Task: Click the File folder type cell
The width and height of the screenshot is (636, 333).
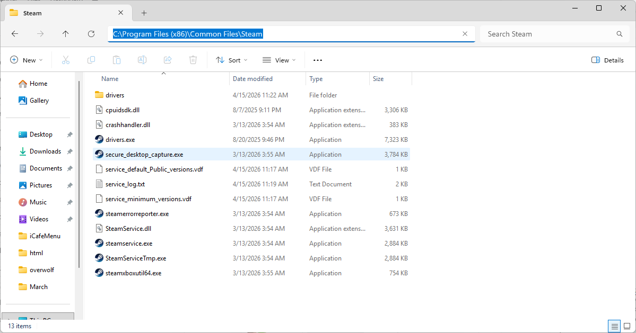Action: pos(323,95)
